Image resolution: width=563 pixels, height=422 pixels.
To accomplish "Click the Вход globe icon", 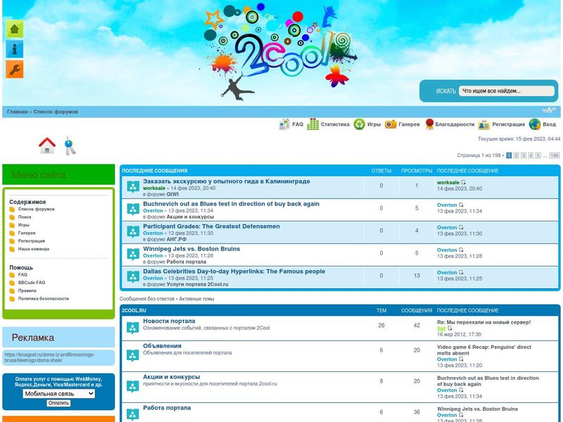I will [x=535, y=124].
